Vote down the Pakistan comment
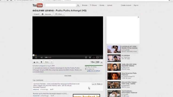The image size is (173, 97). coord(95,84)
